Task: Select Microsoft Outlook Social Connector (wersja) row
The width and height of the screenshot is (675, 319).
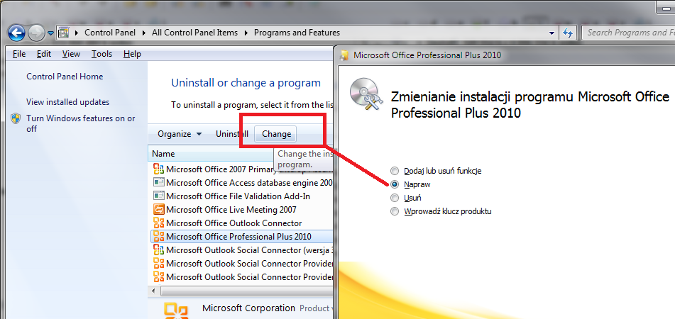Action: (x=242, y=250)
